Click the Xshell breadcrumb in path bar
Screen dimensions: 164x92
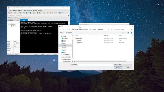point(94,29)
